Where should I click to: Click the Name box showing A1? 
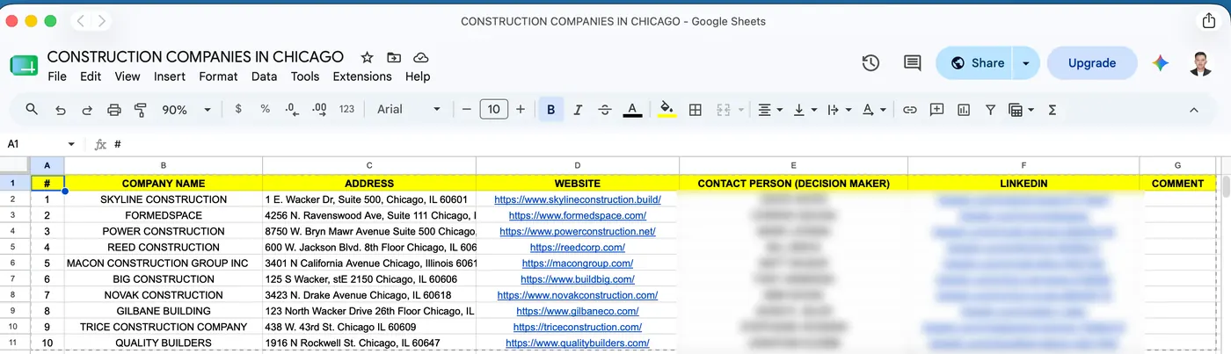pos(35,144)
